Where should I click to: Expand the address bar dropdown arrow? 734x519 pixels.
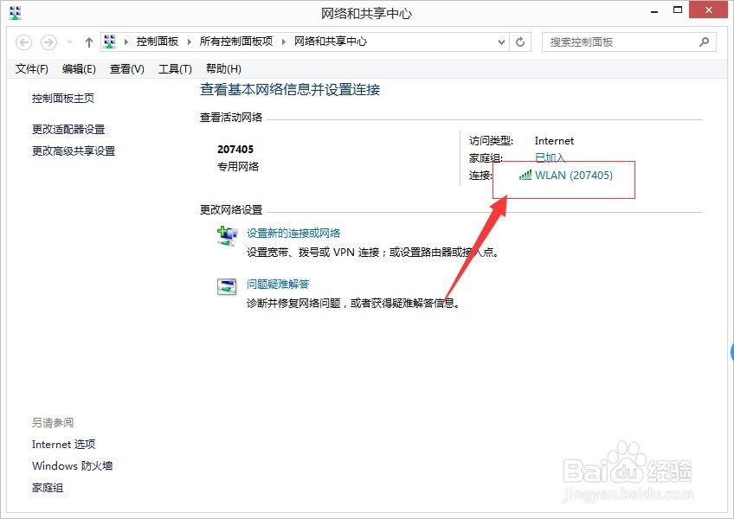[502, 42]
